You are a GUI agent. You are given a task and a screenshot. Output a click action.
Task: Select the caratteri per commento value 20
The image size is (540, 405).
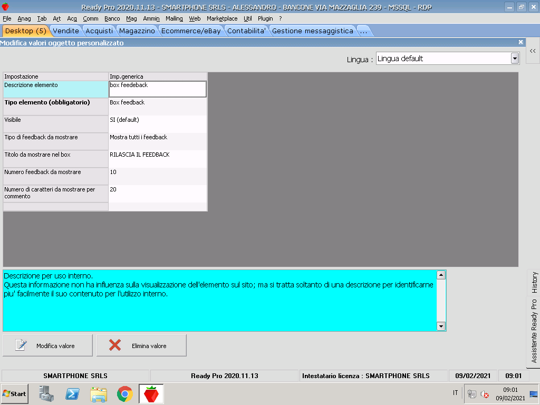tap(158, 194)
